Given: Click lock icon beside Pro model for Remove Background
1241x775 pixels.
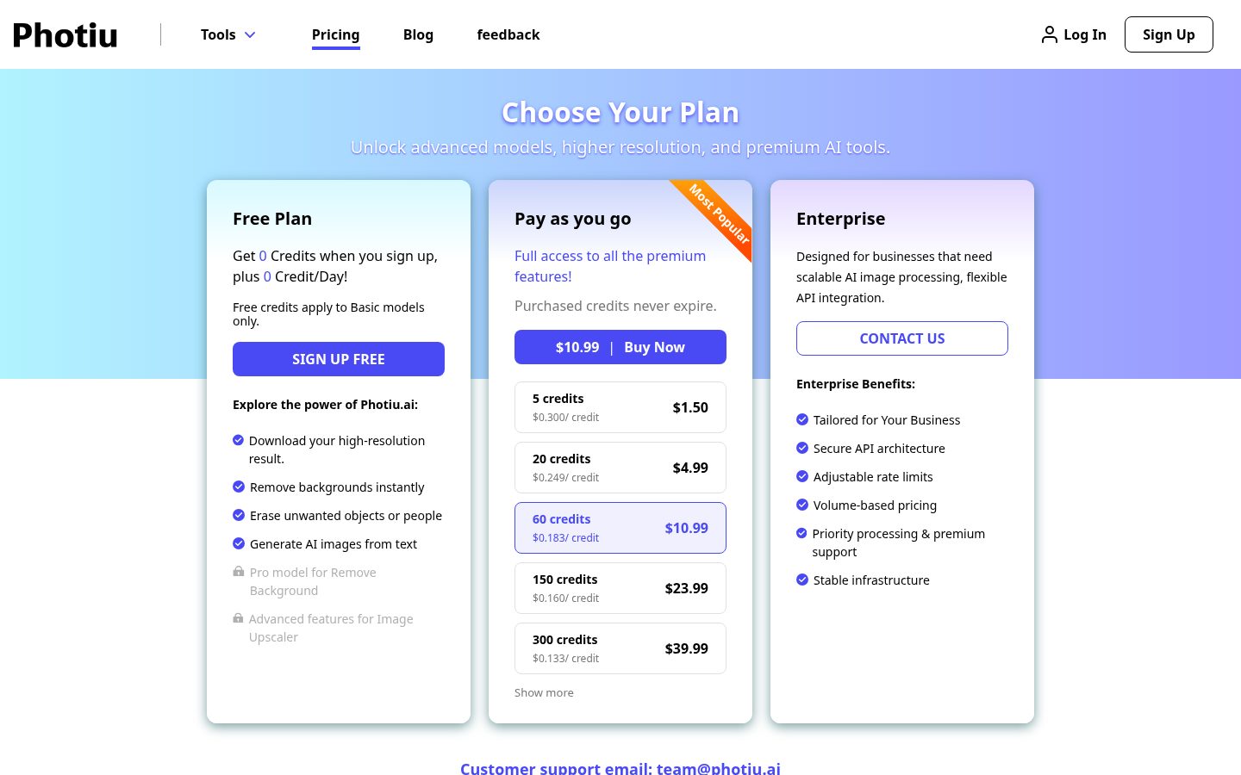Looking at the screenshot, I should pyautogui.click(x=239, y=572).
